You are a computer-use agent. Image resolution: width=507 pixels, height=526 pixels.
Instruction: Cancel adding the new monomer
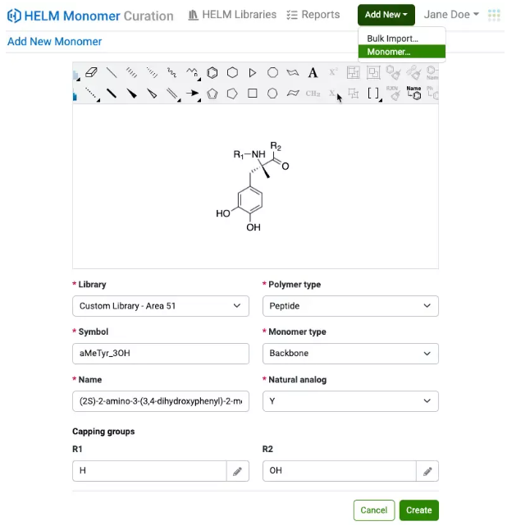coord(373,510)
